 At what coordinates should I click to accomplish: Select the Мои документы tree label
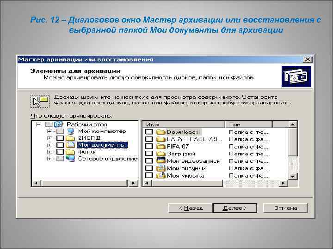[x=102, y=145]
